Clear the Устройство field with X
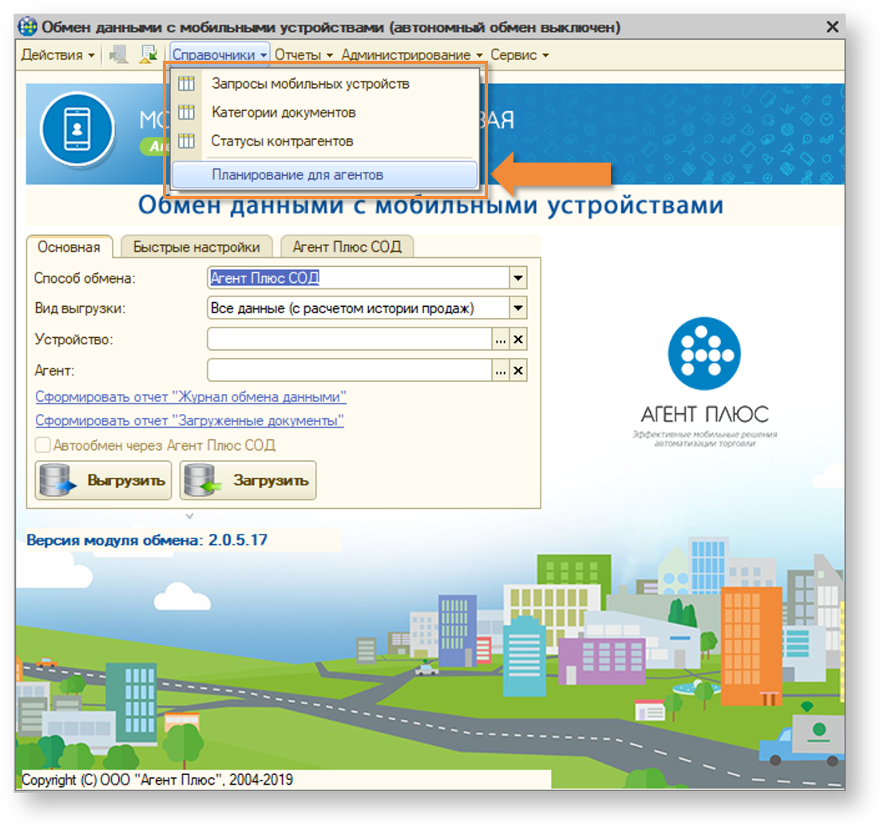This screenshot has height=831, width=884. click(518, 340)
